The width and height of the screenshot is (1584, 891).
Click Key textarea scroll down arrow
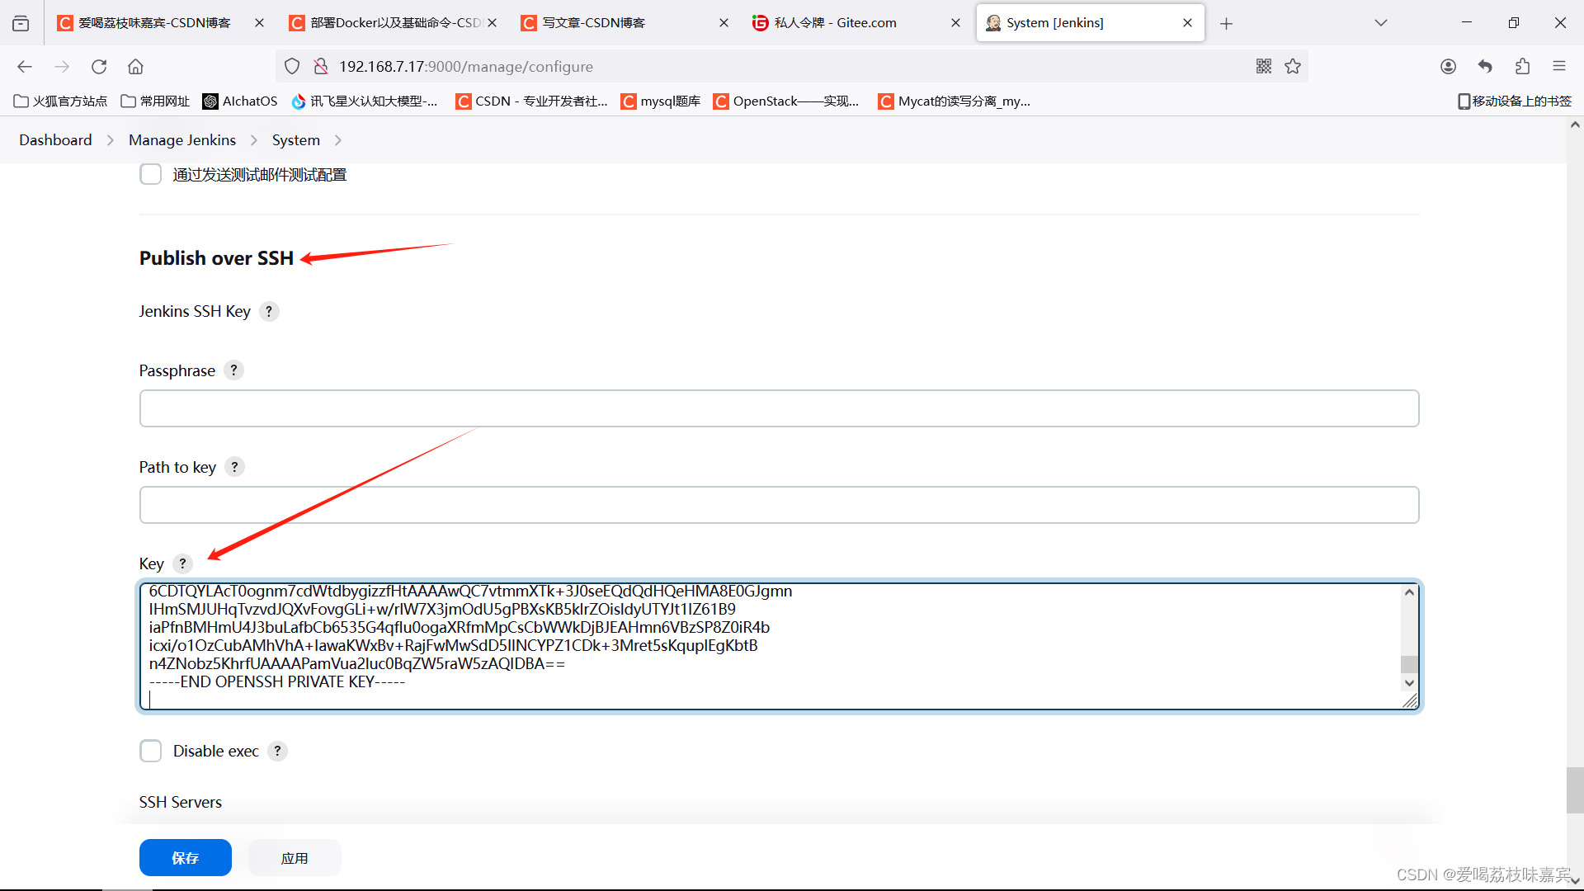tap(1409, 682)
